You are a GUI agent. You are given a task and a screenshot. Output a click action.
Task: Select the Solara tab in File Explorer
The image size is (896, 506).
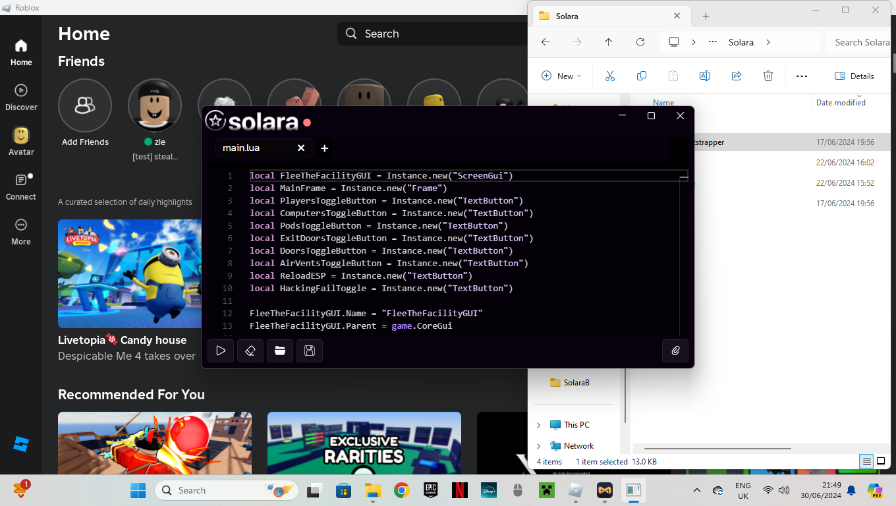point(610,16)
